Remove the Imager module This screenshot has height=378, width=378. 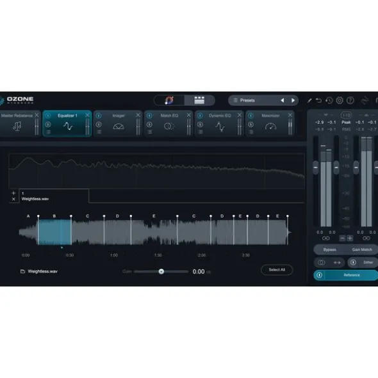tap(138, 115)
